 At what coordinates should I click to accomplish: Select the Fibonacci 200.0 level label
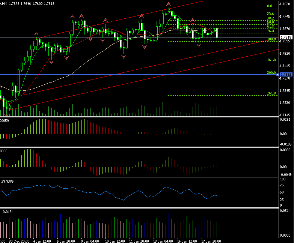(x=271, y=73)
